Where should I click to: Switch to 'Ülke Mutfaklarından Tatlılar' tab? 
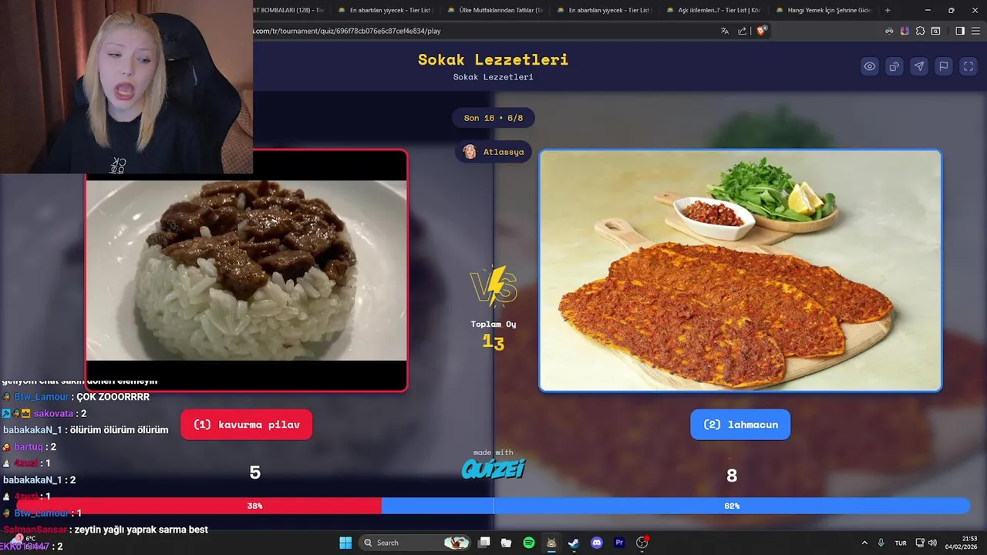point(495,10)
